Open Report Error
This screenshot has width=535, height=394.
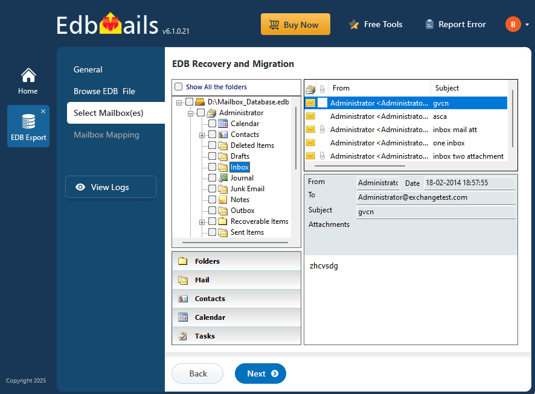[456, 25]
